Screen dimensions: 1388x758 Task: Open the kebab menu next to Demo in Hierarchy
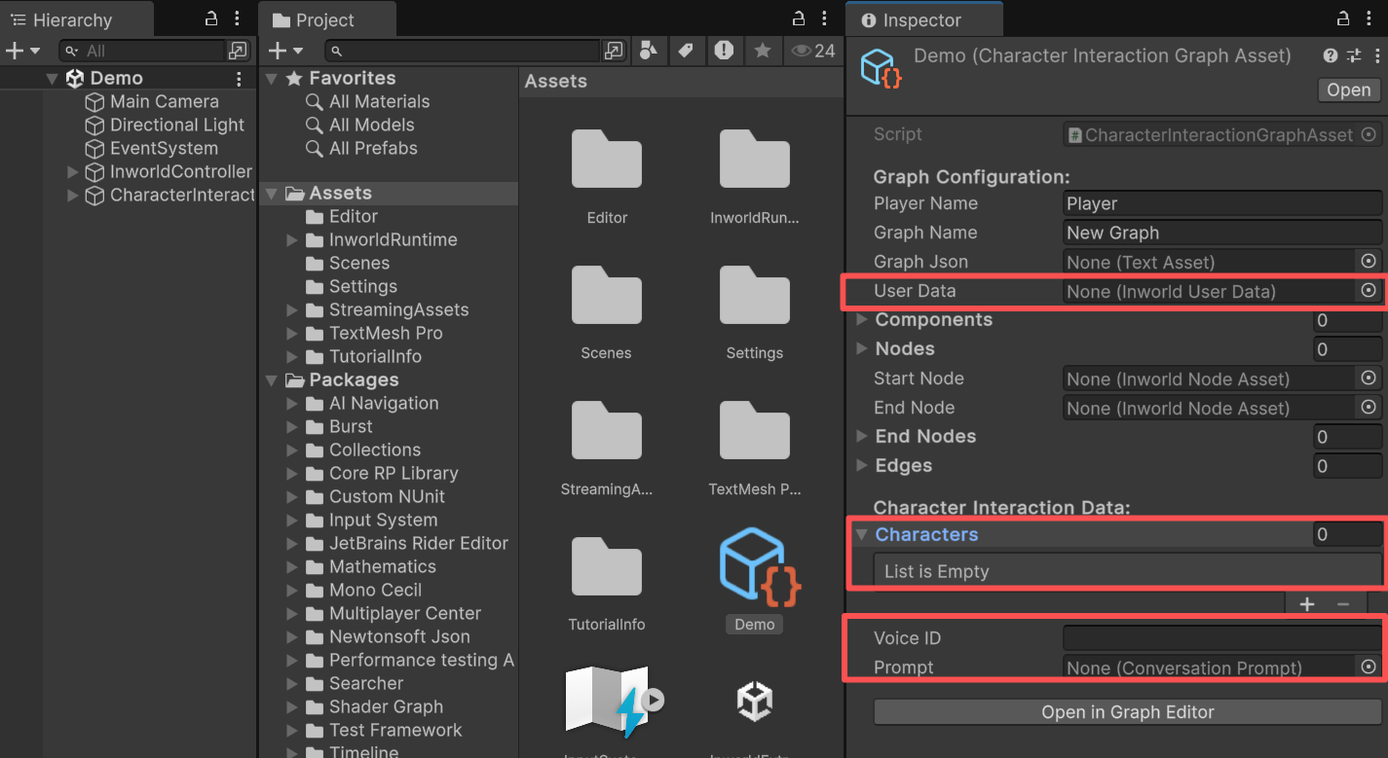click(x=237, y=77)
